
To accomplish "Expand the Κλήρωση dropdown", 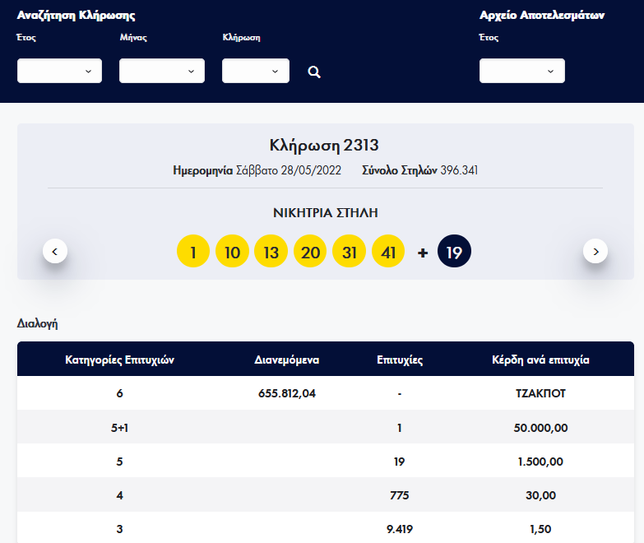I will click(255, 72).
